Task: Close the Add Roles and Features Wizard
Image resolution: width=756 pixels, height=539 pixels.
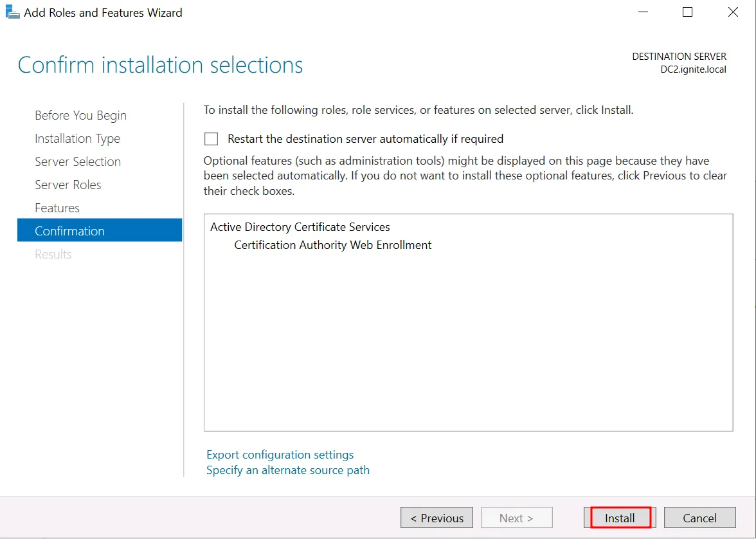Action: point(732,12)
